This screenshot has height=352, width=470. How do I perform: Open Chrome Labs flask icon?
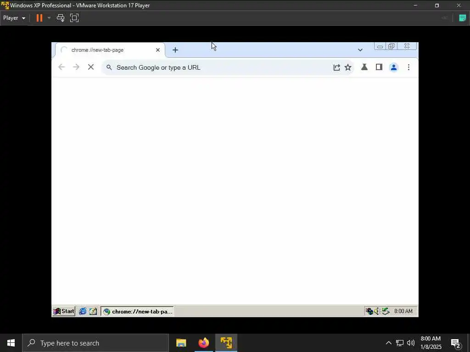364,67
